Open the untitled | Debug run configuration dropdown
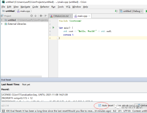Viewport: 147px width, 113px height. pos(131,11)
